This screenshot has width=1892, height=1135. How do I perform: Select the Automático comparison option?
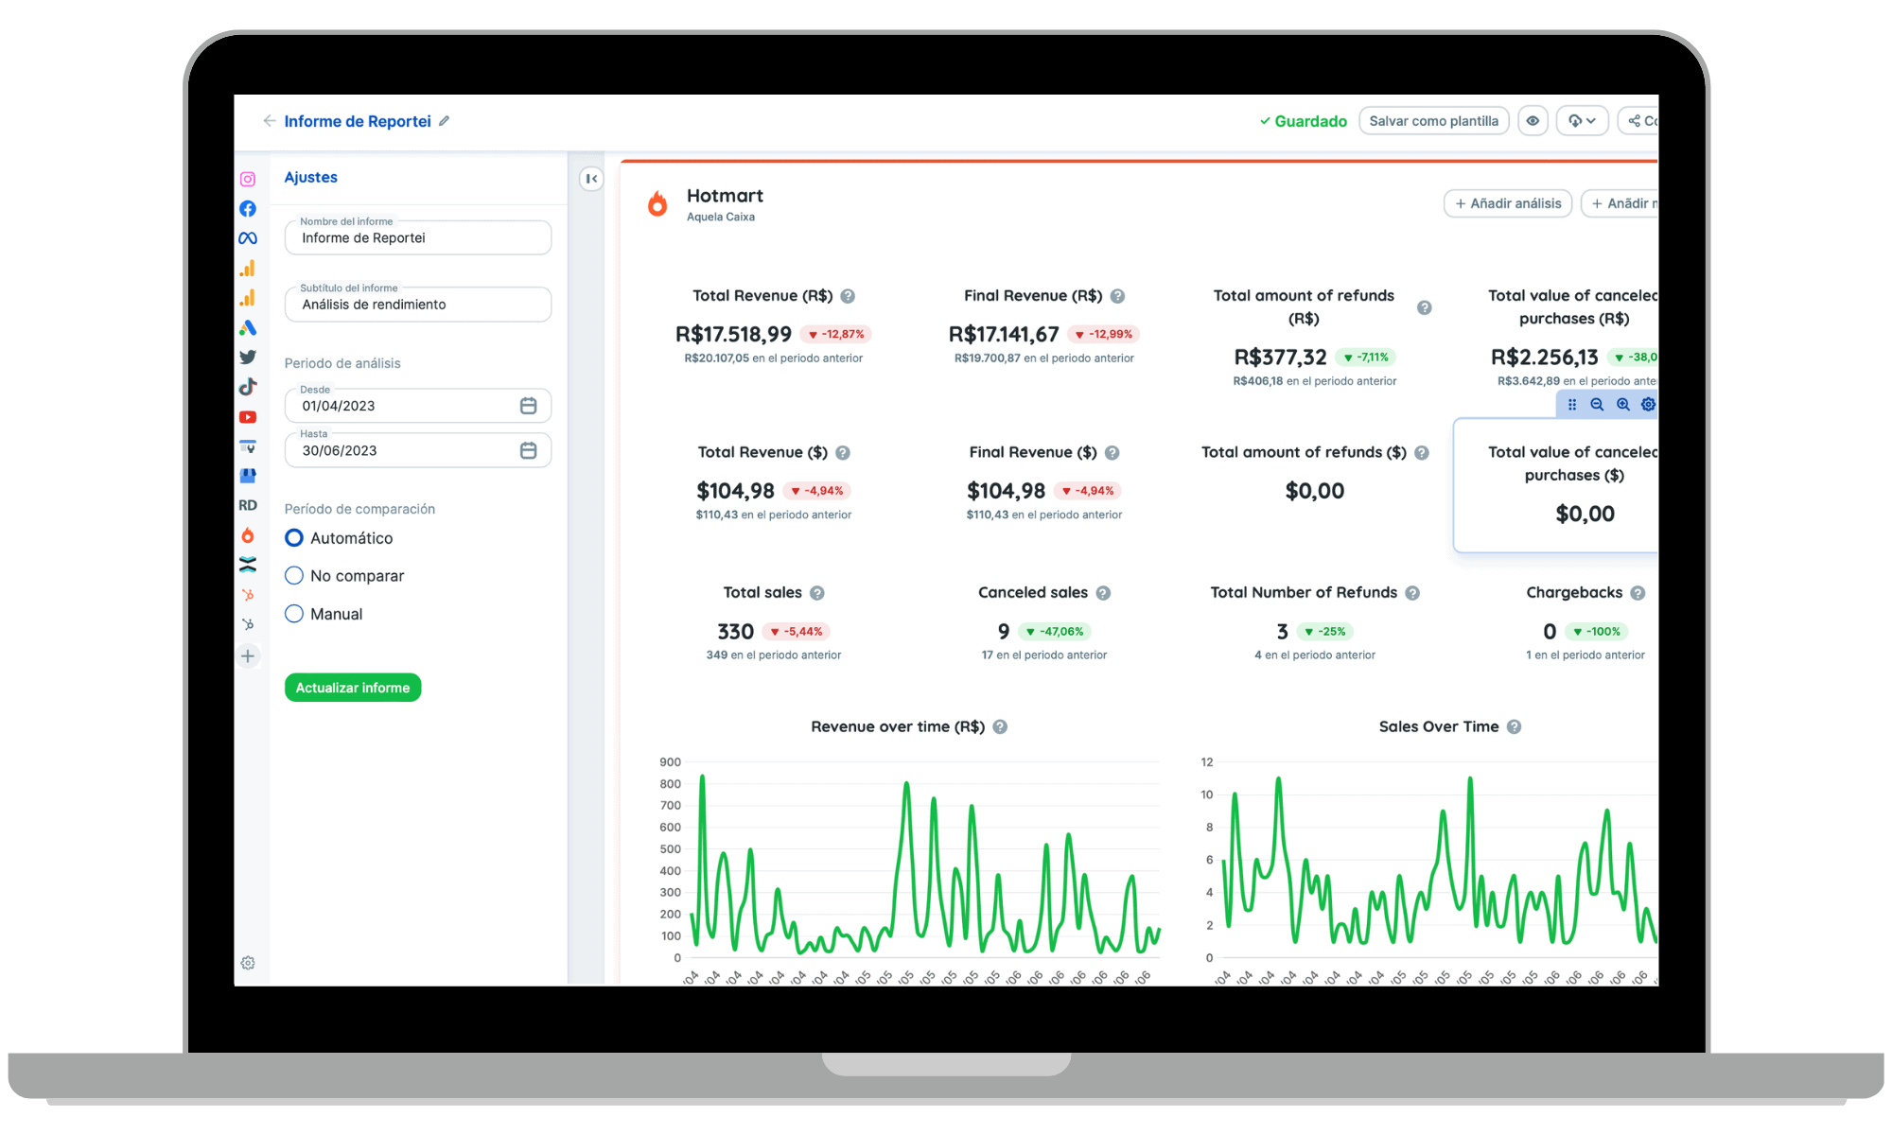click(x=294, y=538)
